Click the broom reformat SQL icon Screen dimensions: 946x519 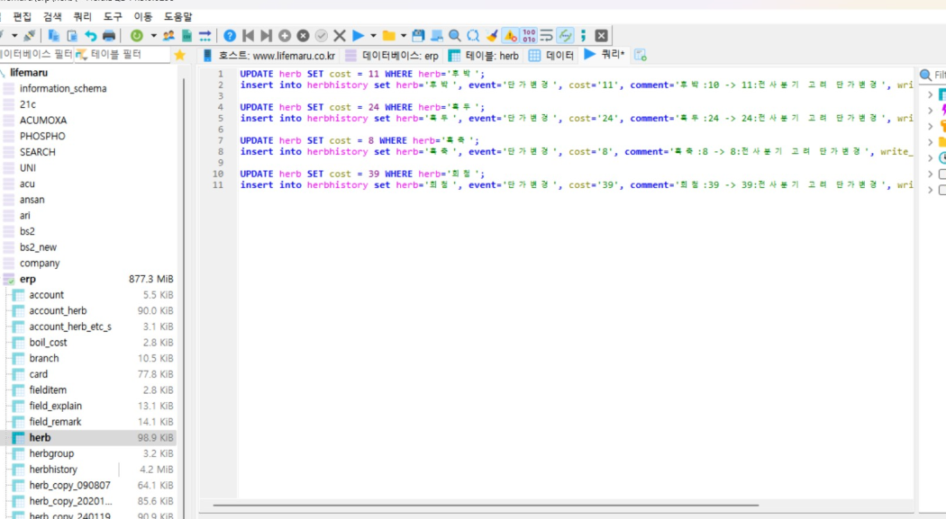492,35
